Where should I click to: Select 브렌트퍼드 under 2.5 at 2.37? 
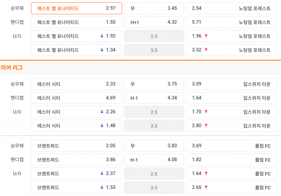pyautogui.click(x=76, y=174)
